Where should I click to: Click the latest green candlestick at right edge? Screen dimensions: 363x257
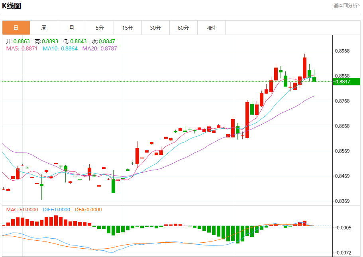314,79
